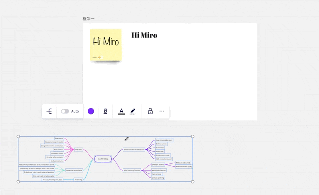Toggle bold text formatting
Screen dimensions: 319x195
pos(105,111)
